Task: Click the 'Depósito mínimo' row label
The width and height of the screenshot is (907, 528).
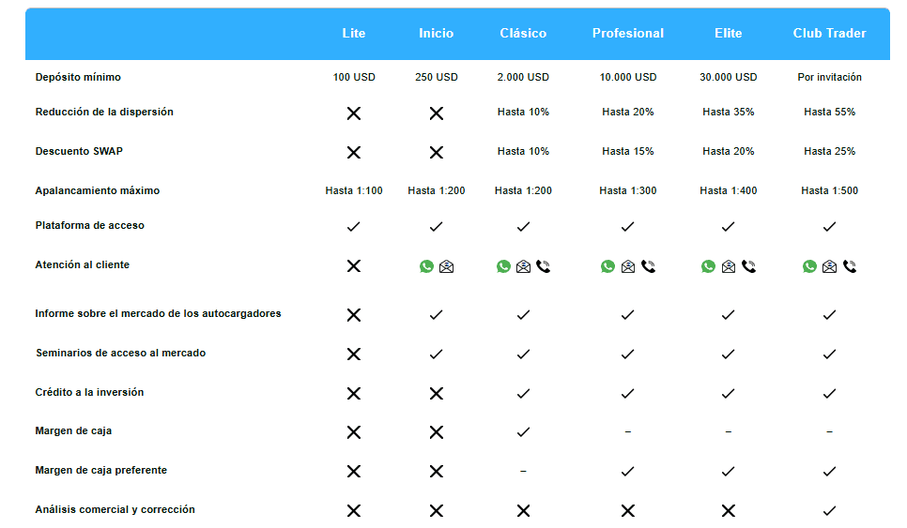Action: pos(78,77)
